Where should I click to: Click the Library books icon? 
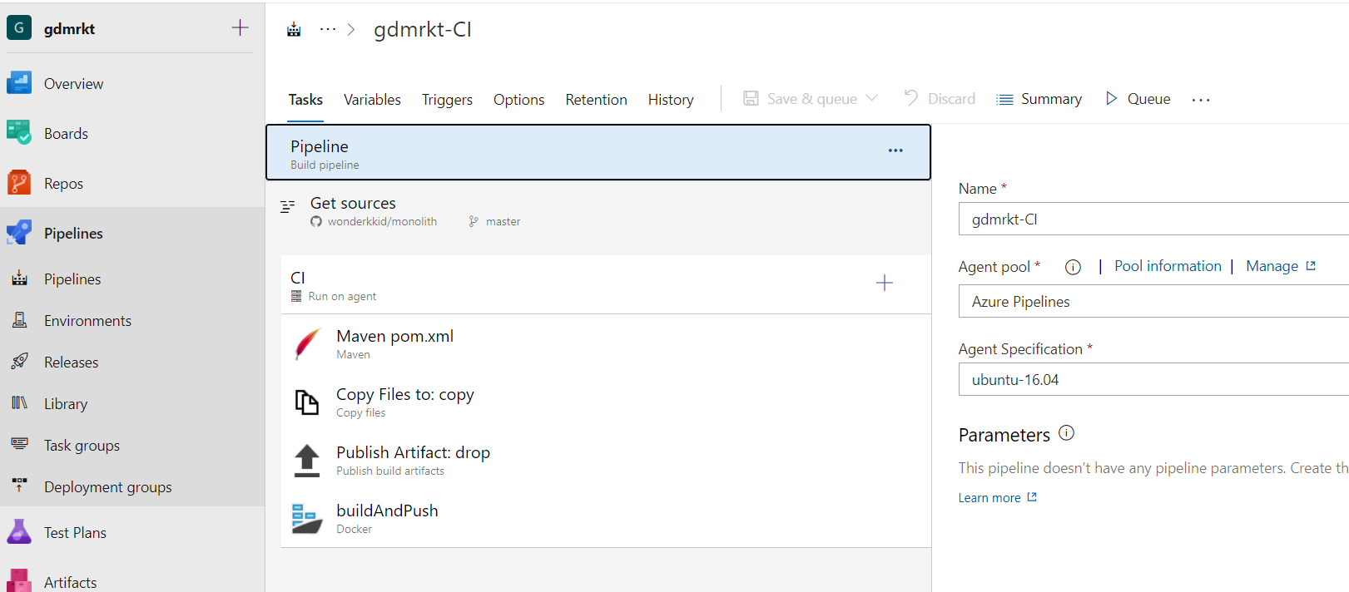coord(20,403)
